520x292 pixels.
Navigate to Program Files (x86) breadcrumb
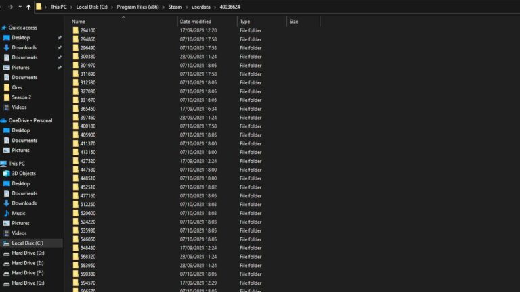137,7
